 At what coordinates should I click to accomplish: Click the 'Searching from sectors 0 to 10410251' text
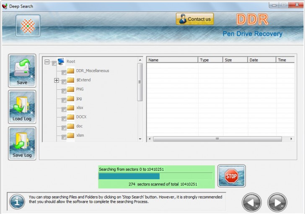(x=131, y=170)
